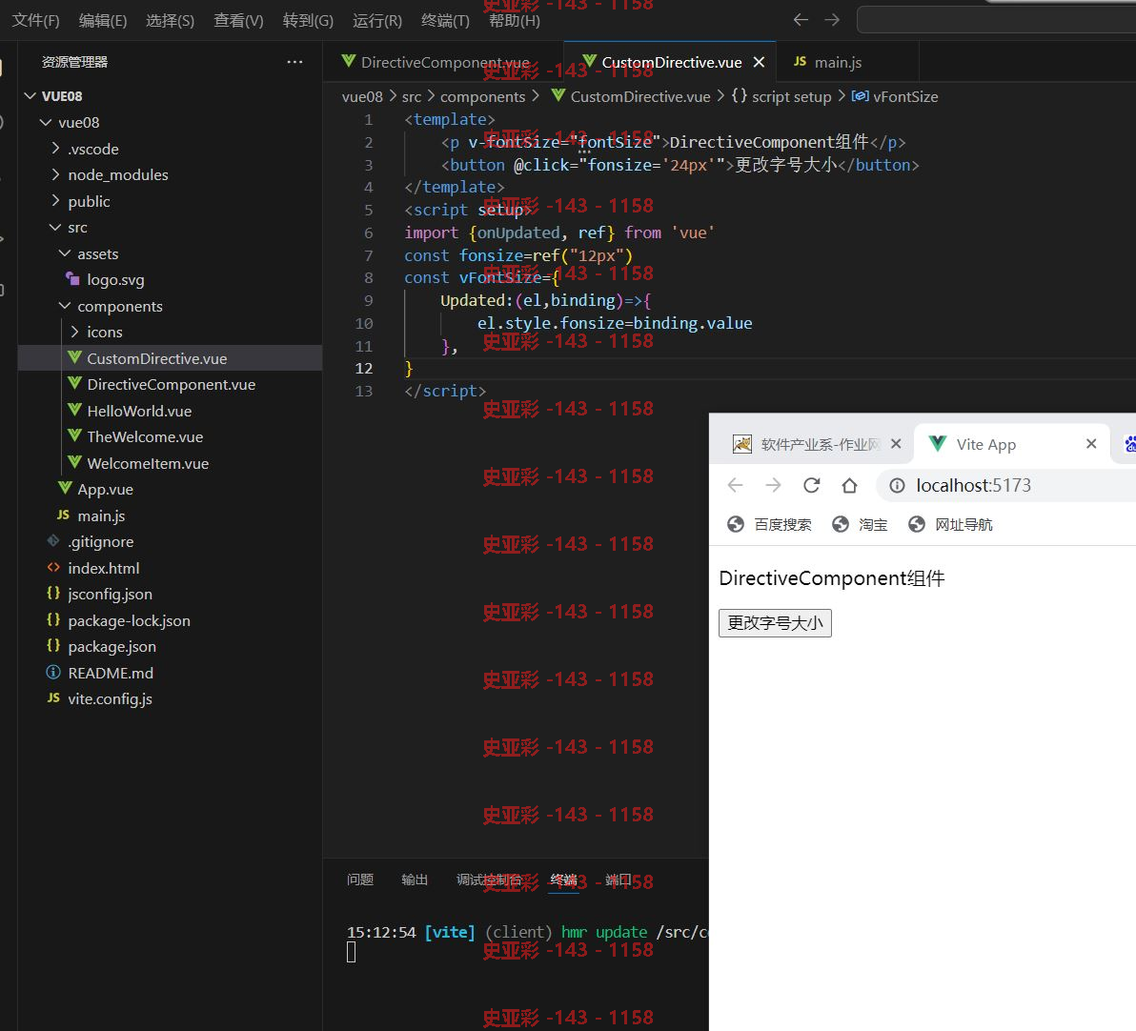This screenshot has height=1031, width=1136.
Task: Expand the public folder
Action: coord(56,201)
